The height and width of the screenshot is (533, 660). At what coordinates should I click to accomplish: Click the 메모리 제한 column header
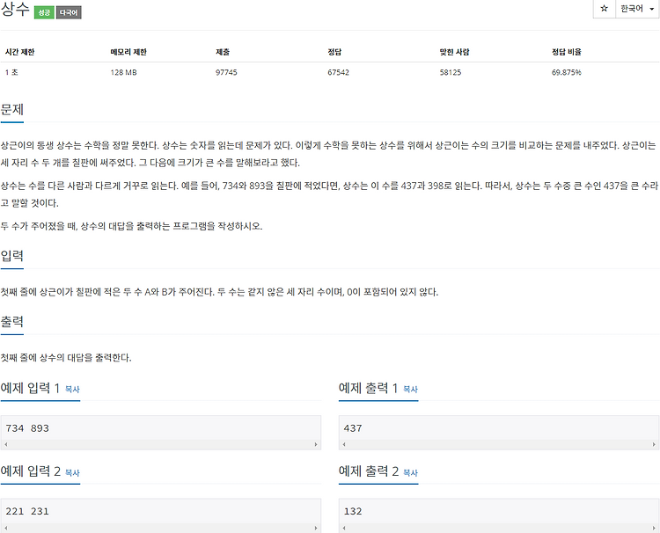[128, 52]
